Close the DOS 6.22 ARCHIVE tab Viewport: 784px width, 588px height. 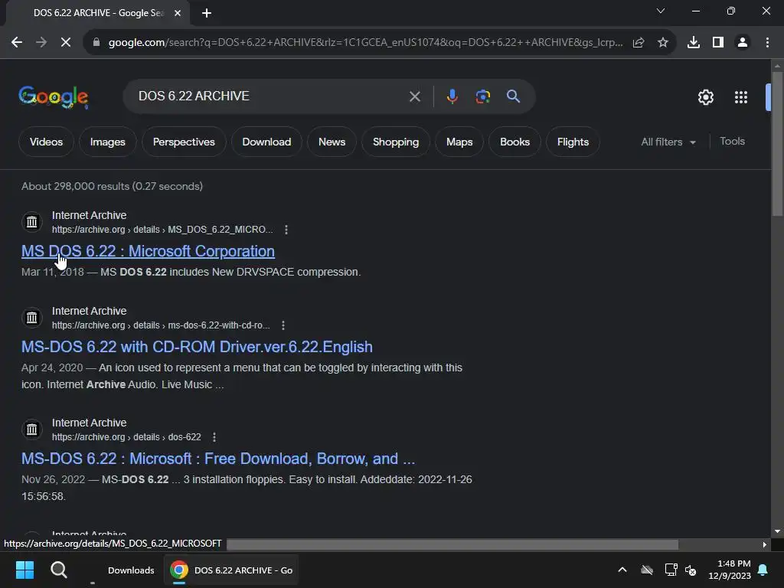[x=178, y=14]
